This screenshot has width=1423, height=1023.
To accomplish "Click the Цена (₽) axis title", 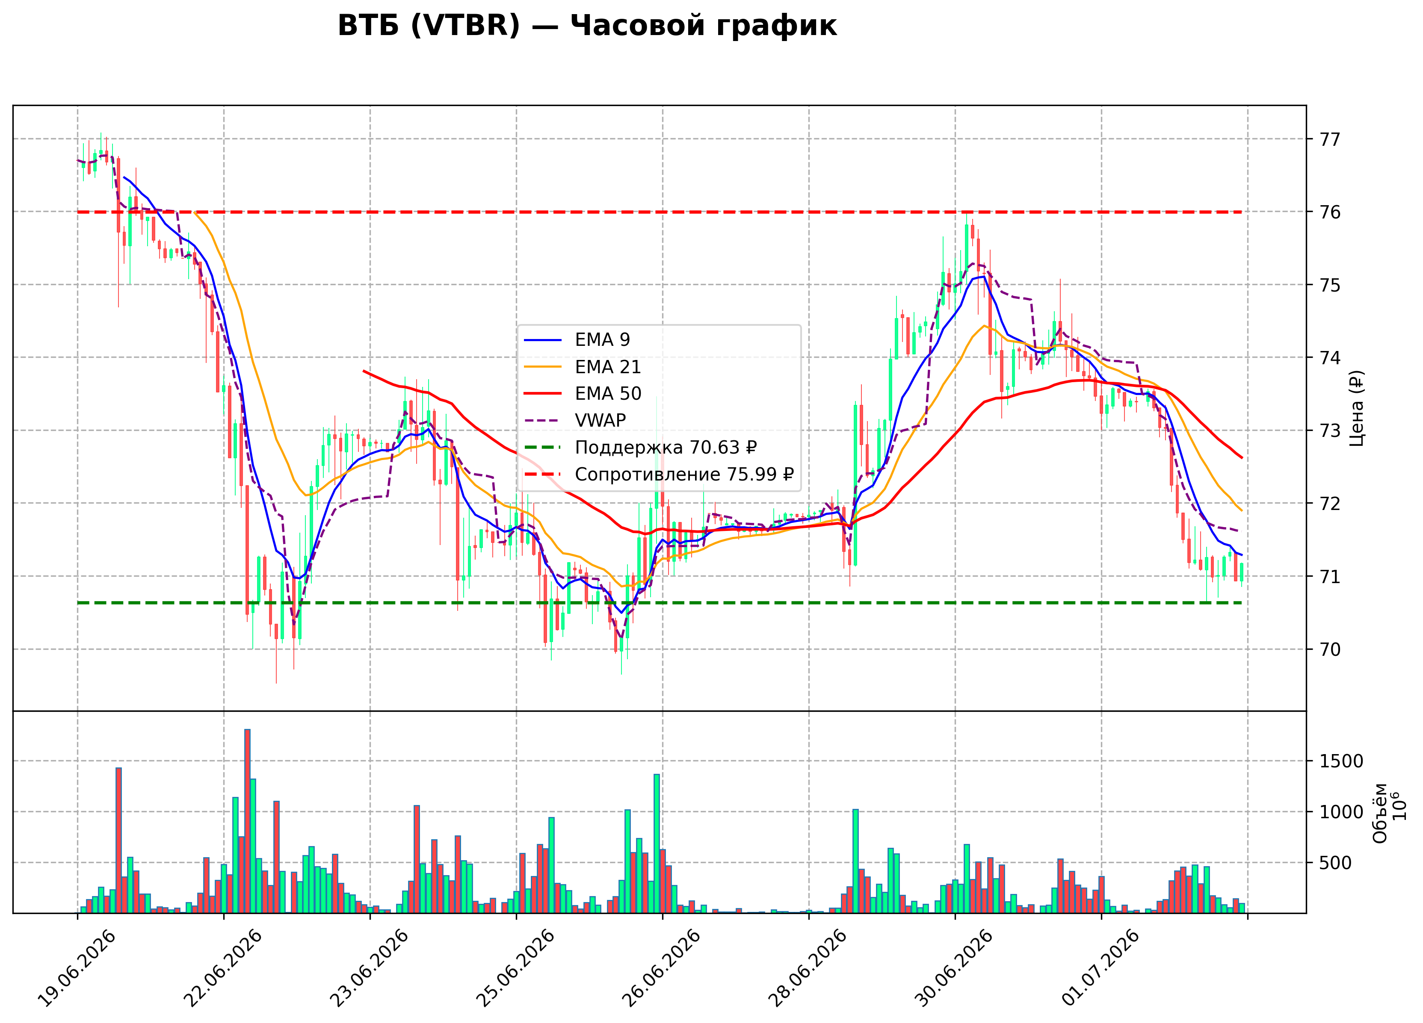I will click(1357, 408).
